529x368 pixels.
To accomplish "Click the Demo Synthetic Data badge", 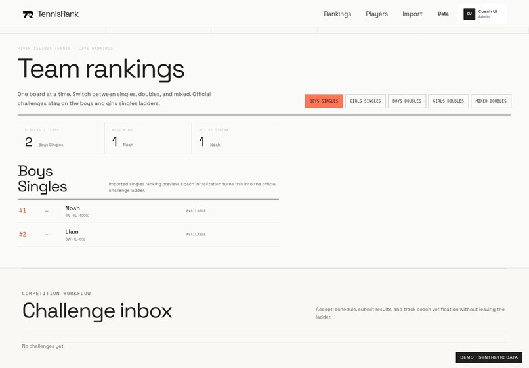I will (x=489, y=357).
